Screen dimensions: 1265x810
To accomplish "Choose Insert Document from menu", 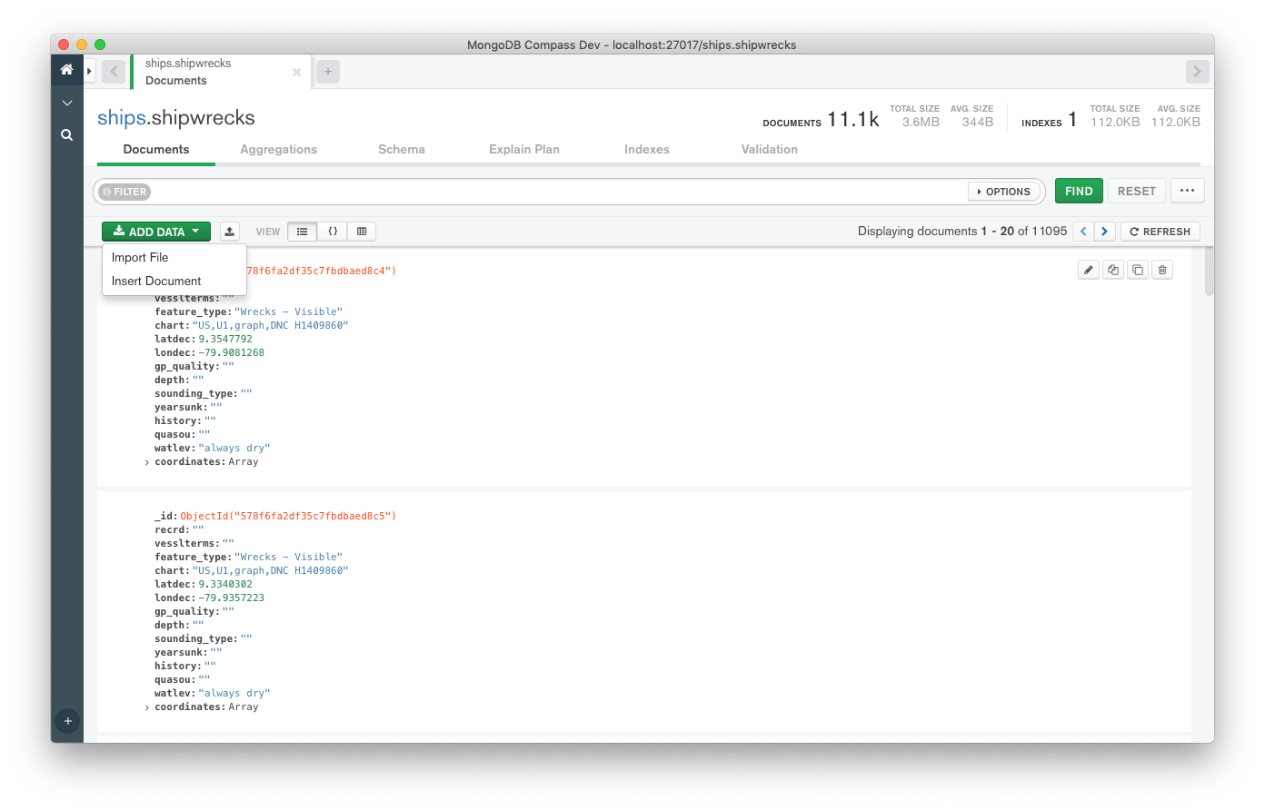I will pos(174,282).
